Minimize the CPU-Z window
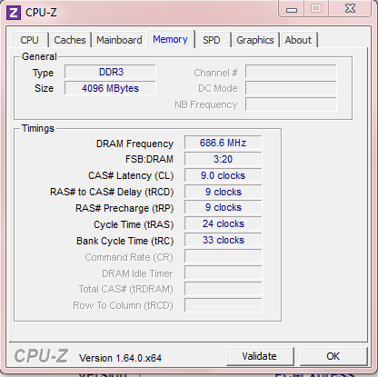Screen dimensions: 378x377 coord(292,9)
